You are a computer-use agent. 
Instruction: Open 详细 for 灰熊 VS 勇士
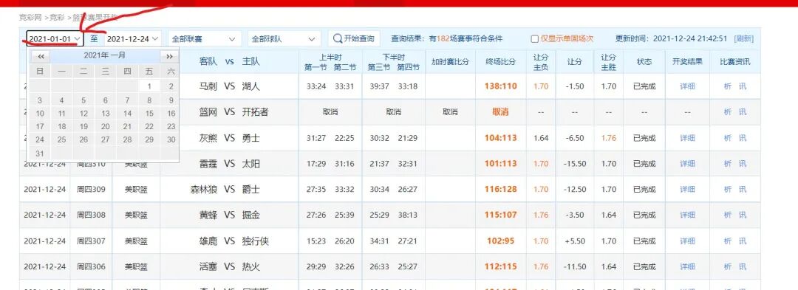pyautogui.click(x=687, y=138)
